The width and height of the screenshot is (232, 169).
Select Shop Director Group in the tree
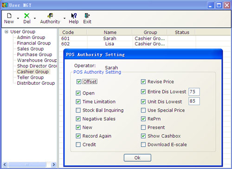(37, 66)
